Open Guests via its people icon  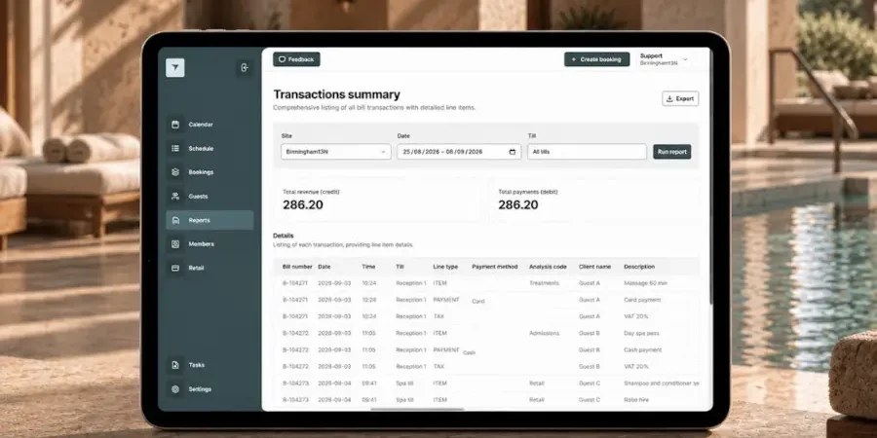click(x=175, y=196)
